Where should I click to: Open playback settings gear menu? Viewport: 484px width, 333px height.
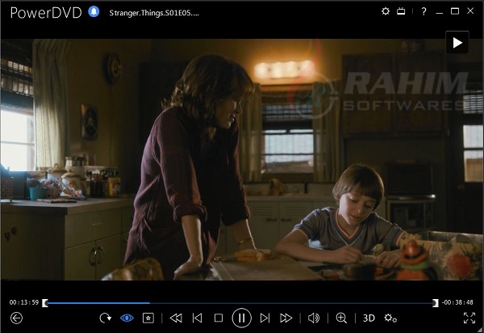tap(390, 318)
